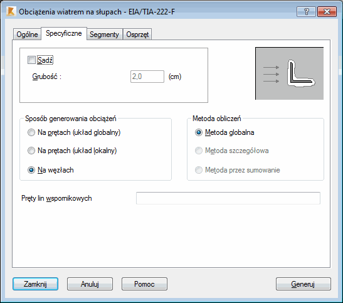Click the Anuluj button

(90, 284)
